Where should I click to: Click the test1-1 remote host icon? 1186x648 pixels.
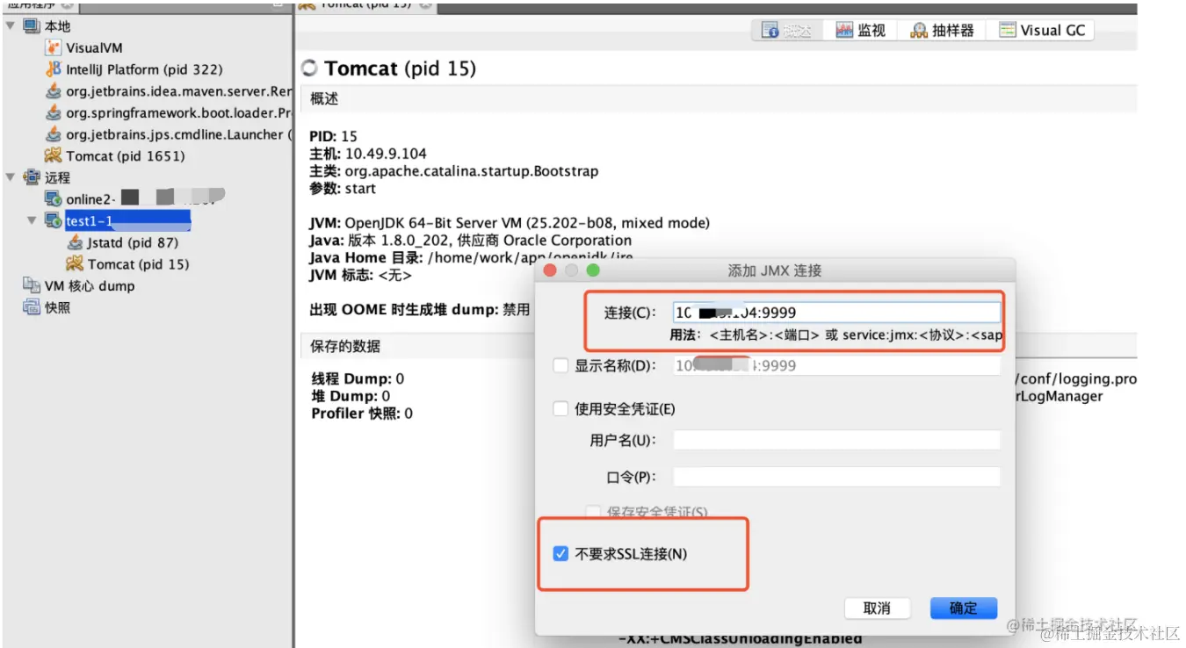coord(54,221)
